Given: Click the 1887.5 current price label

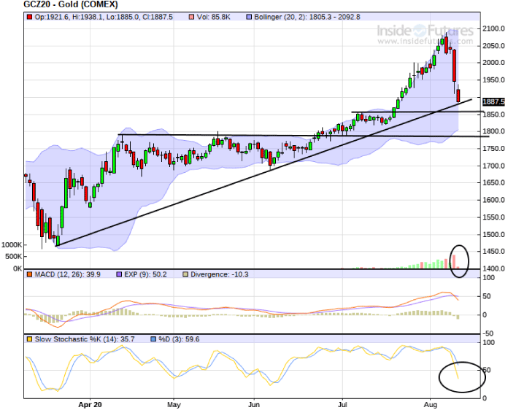Looking at the screenshot, I should 494,102.
